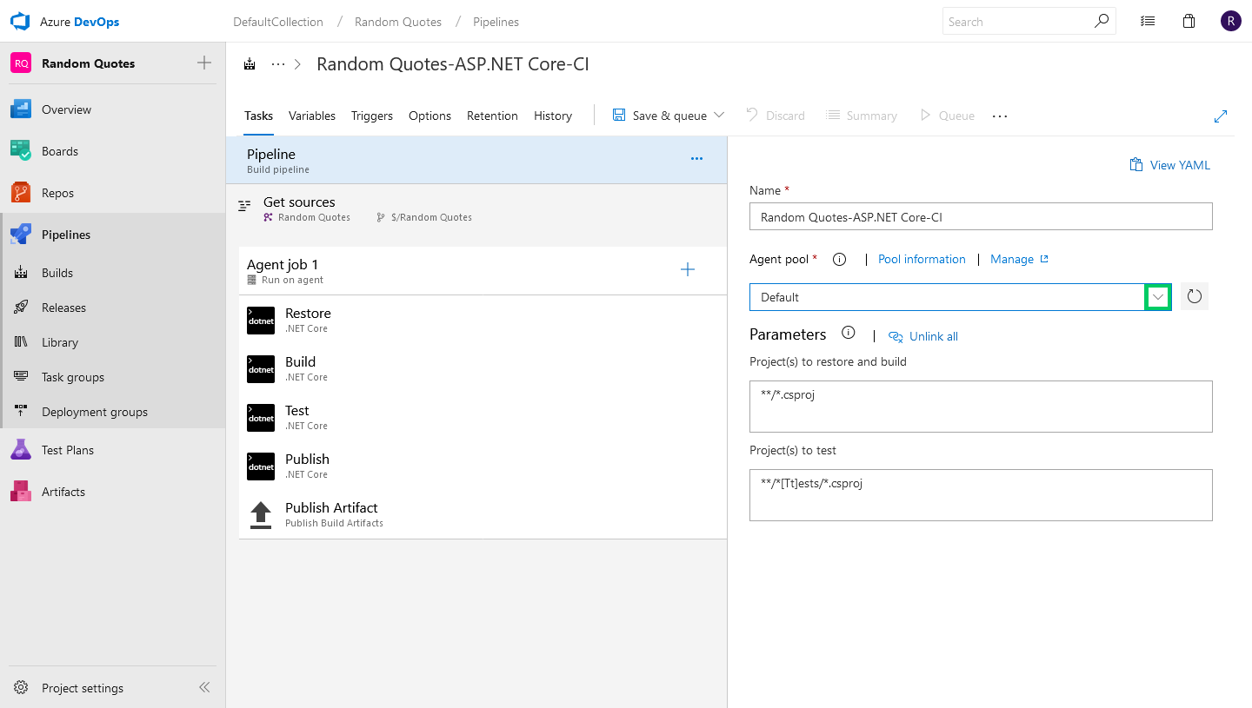Screen dimensions: 1252x708
Task: Select the Test .NET Core task
Action: [x=483, y=417]
